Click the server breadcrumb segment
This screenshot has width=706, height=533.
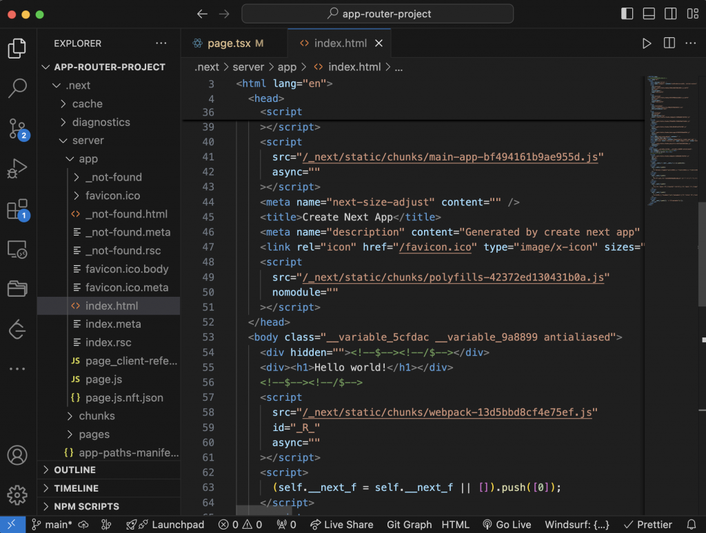(248, 67)
